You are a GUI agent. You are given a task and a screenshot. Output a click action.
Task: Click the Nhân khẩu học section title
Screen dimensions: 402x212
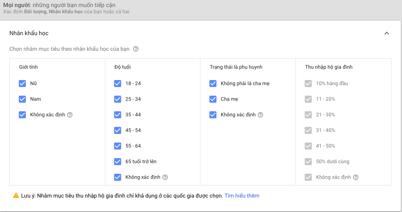pyautogui.click(x=29, y=33)
